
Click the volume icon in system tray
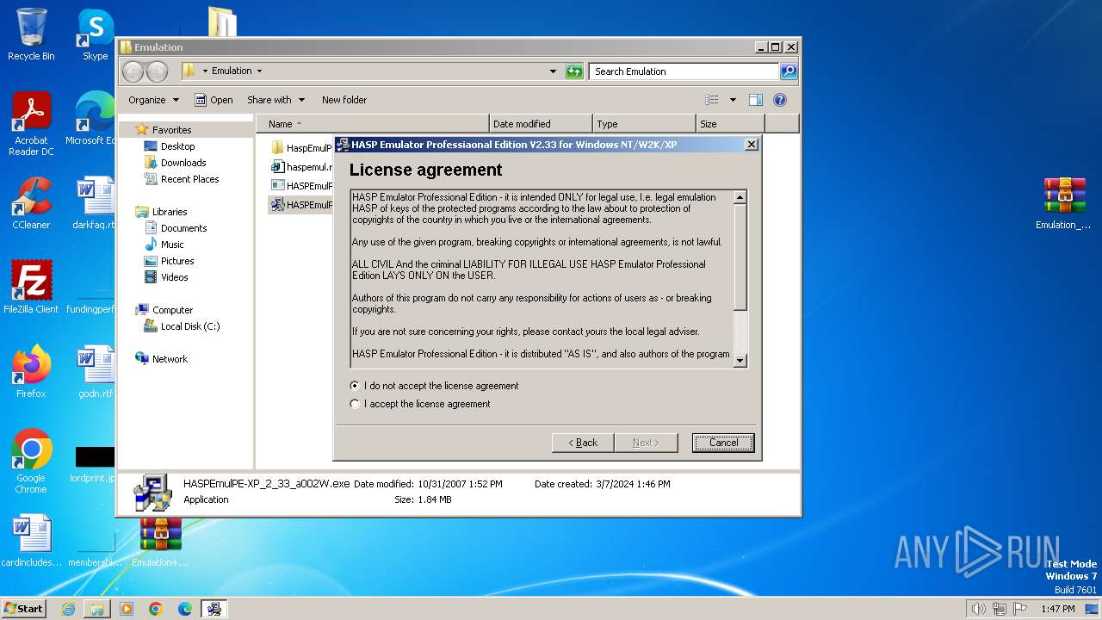978,609
